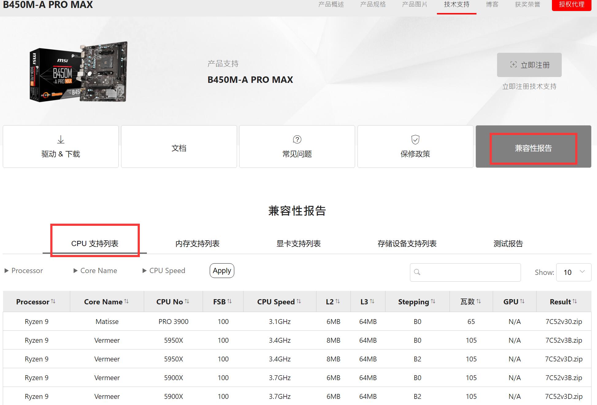The height and width of the screenshot is (405, 597).
Task: Click the shield icon on 保修政策 tile
Action: [415, 140]
